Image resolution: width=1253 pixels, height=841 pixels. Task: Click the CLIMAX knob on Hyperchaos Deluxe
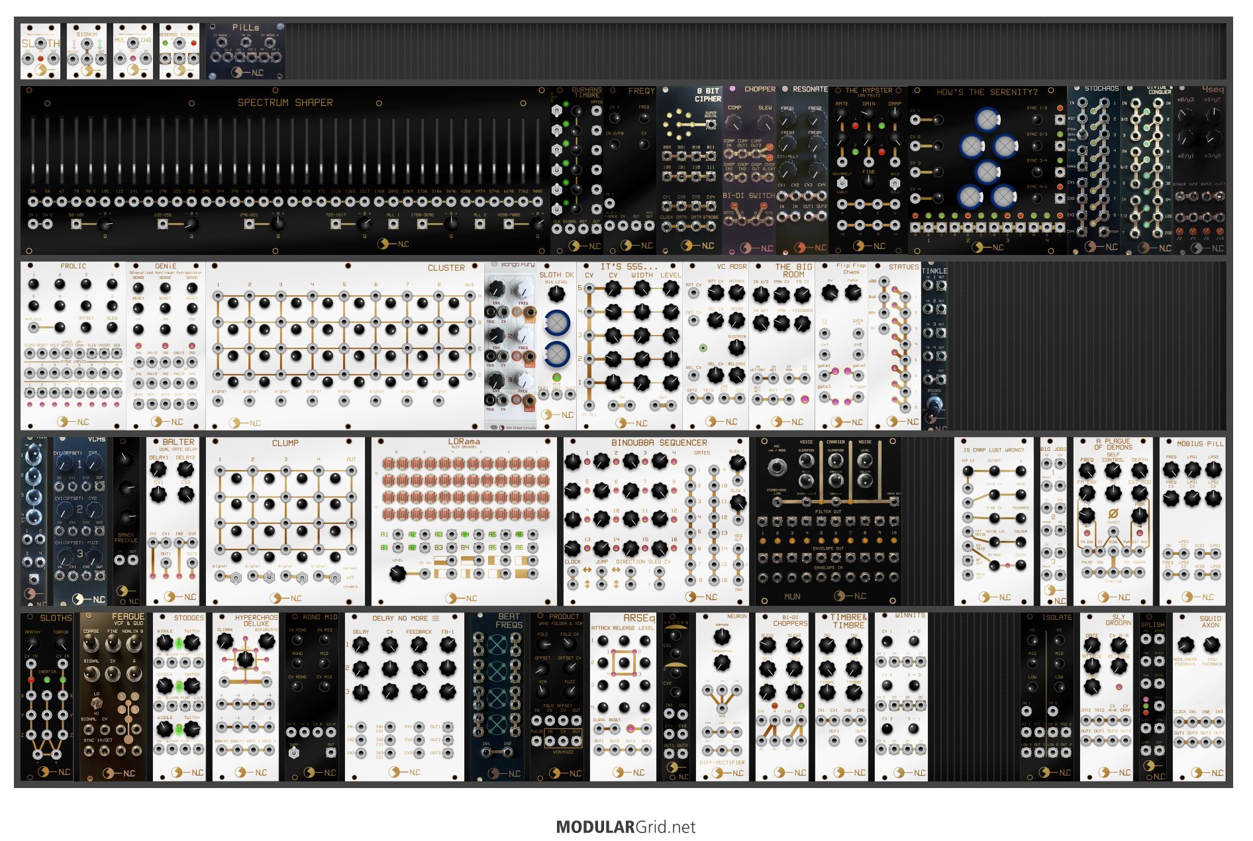pos(225,640)
